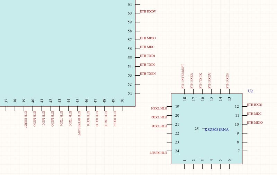Click pin 4 on U2 bottom edge

[211, 167]
